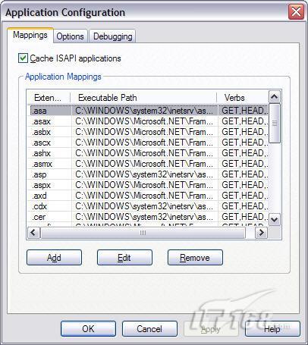This screenshot has height=345, width=308.
Task: Click Edit to modify the mapping
Action: [x=124, y=258]
